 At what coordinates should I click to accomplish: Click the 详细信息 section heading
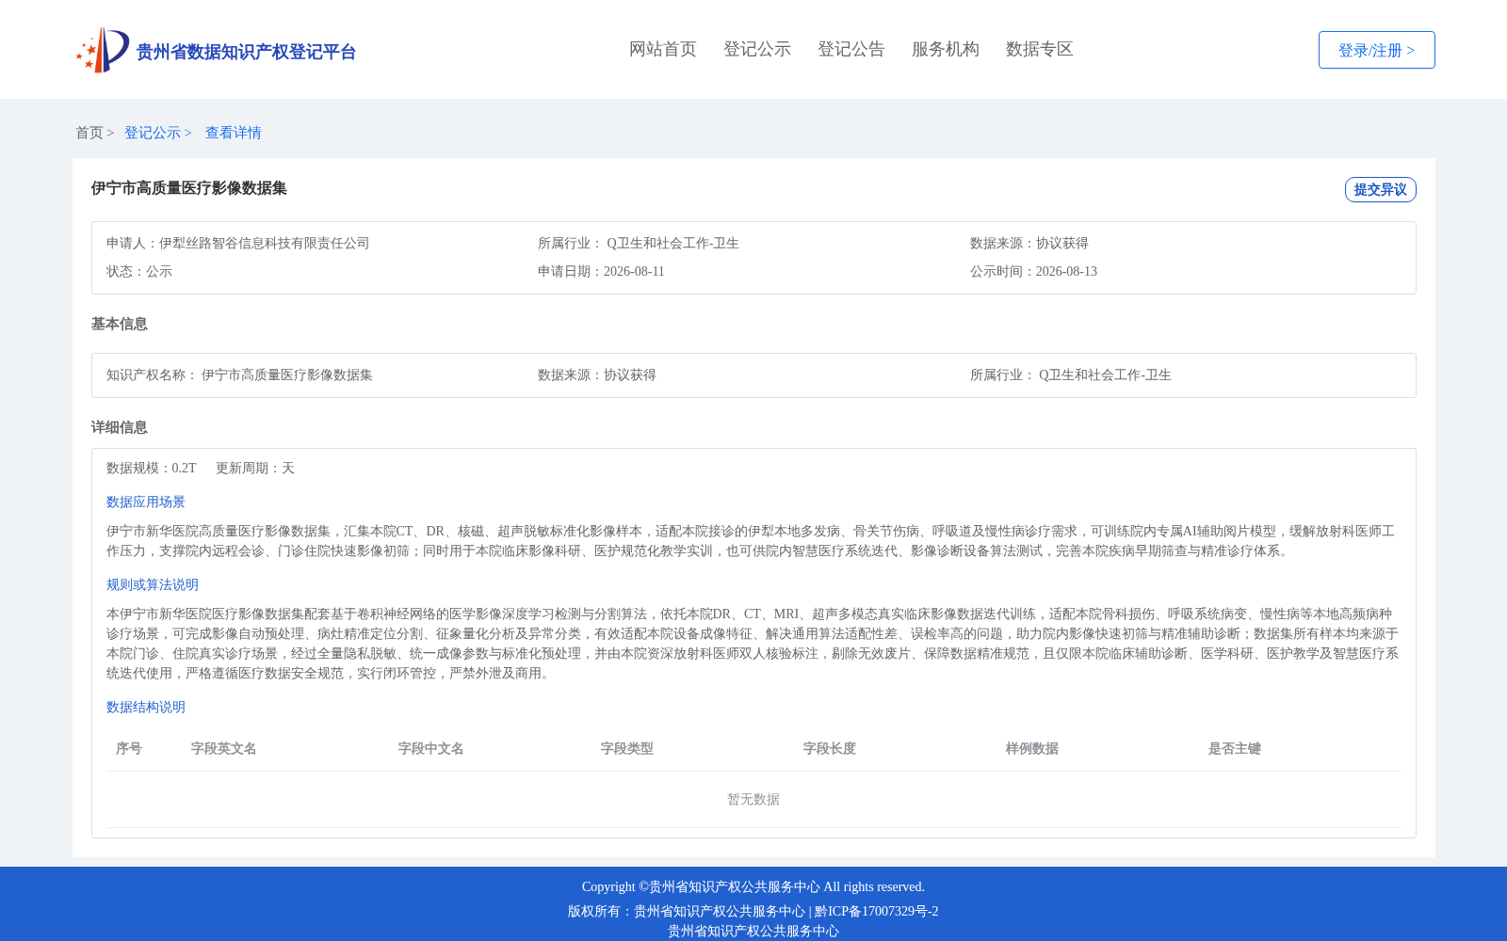120,427
